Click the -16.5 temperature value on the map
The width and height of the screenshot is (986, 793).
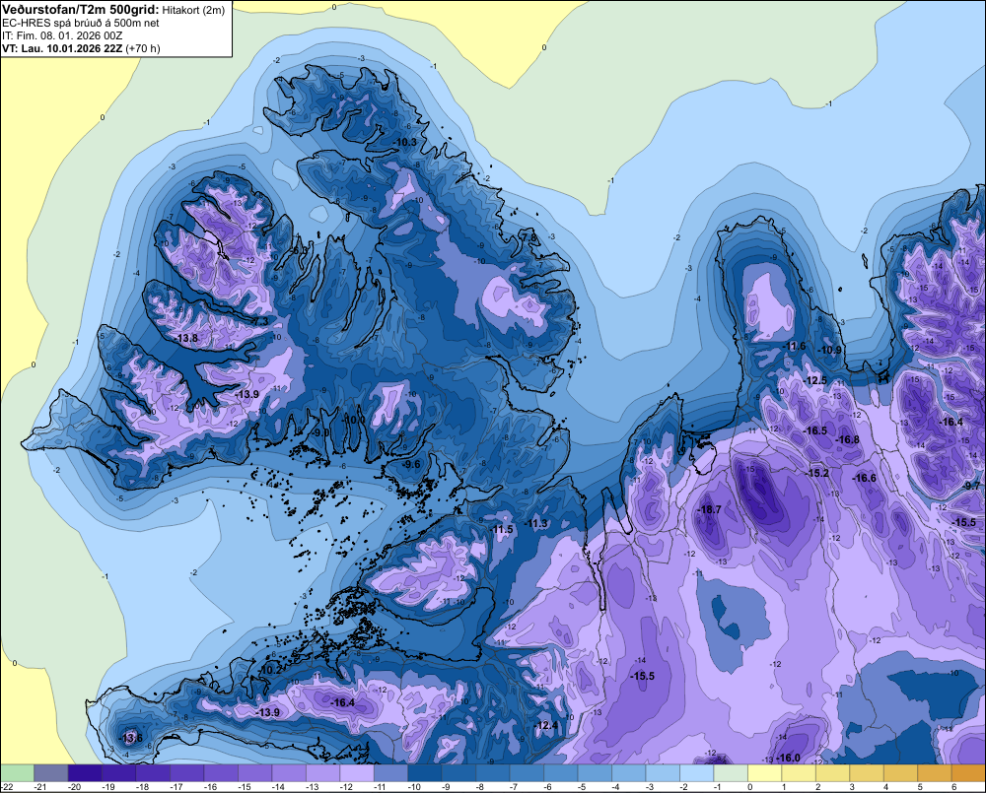815,430
